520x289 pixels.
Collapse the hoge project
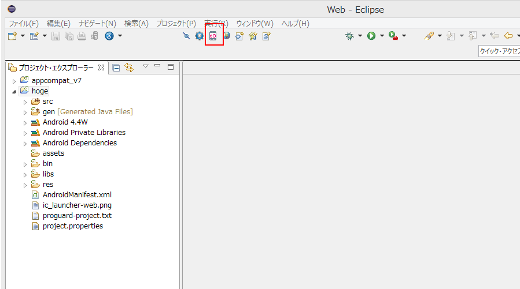coord(14,92)
